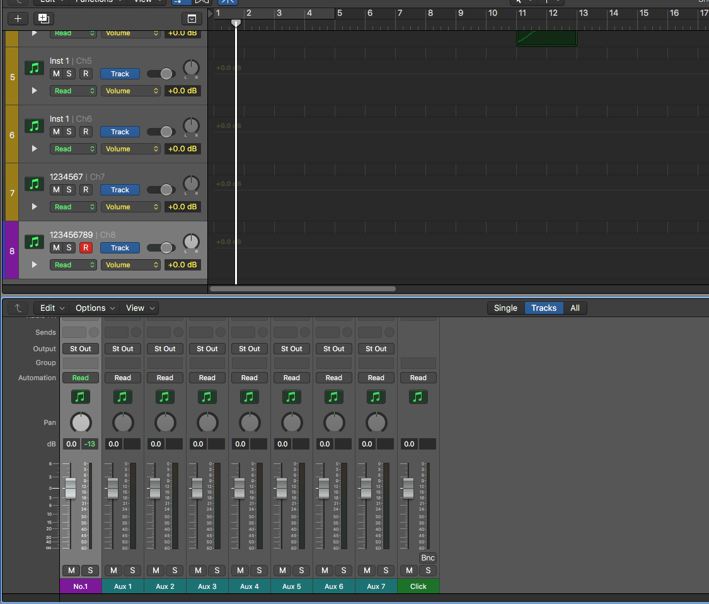Click the Click channel strip note icon
Image resolution: width=709 pixels, height=604 pixels.
click(x=418, y=397)
